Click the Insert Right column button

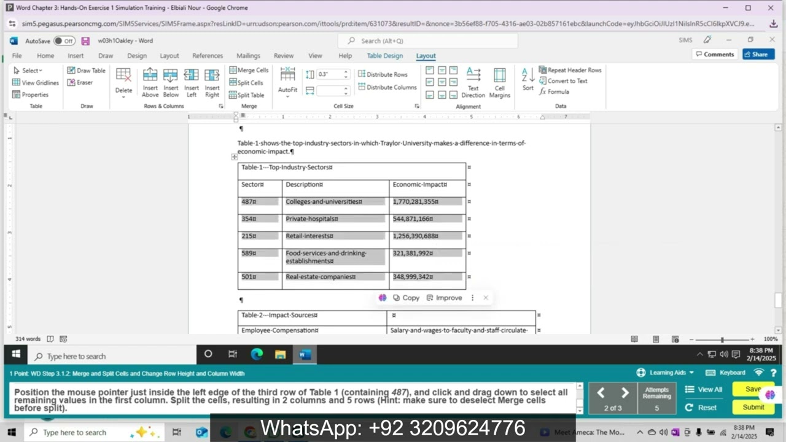212,83
